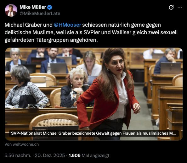Click the word Tätergruppen in the post
Image resolution: width=187 pixels, height=163 pixels.
pyautogui.click(x=52, y=40)
